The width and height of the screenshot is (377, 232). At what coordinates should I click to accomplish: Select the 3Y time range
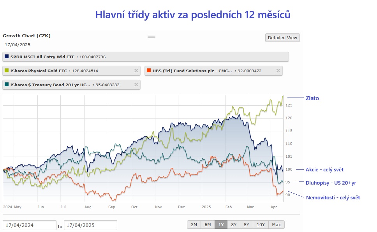[x=234, y=225]
